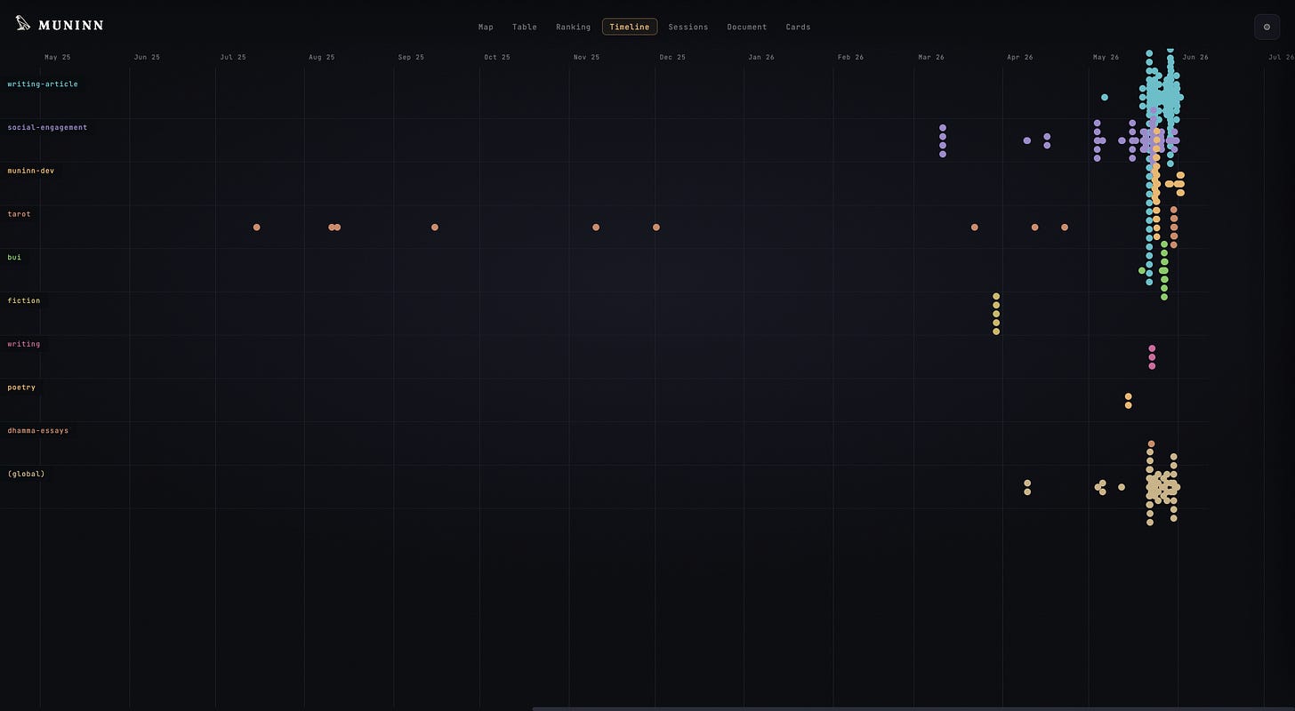Select the tarot row label
Image resolution: width=1295 pixels, height=711 pixels.
(x=20, y=214)
